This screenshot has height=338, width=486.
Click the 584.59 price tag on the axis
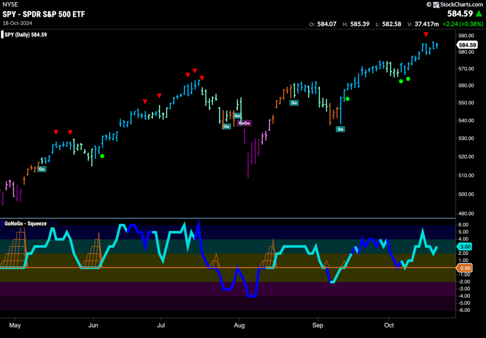click(467, 45)
